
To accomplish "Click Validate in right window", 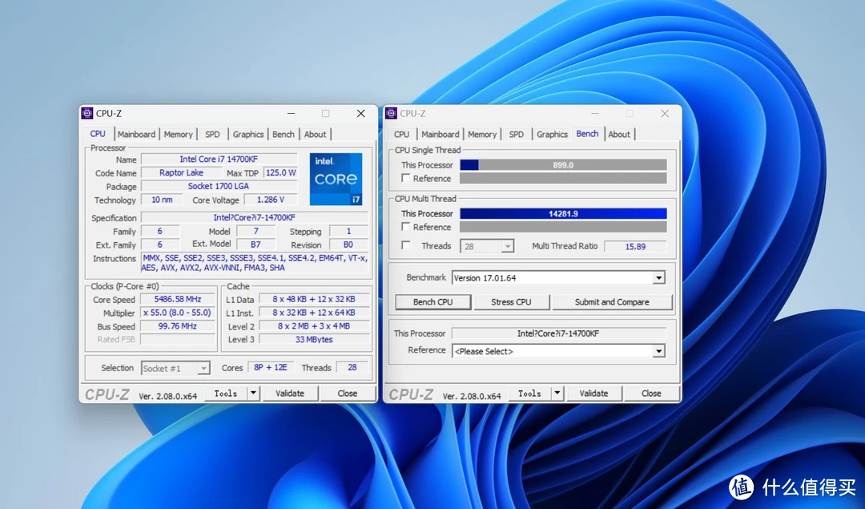I will pyautogui.click(x=593, y=393).
